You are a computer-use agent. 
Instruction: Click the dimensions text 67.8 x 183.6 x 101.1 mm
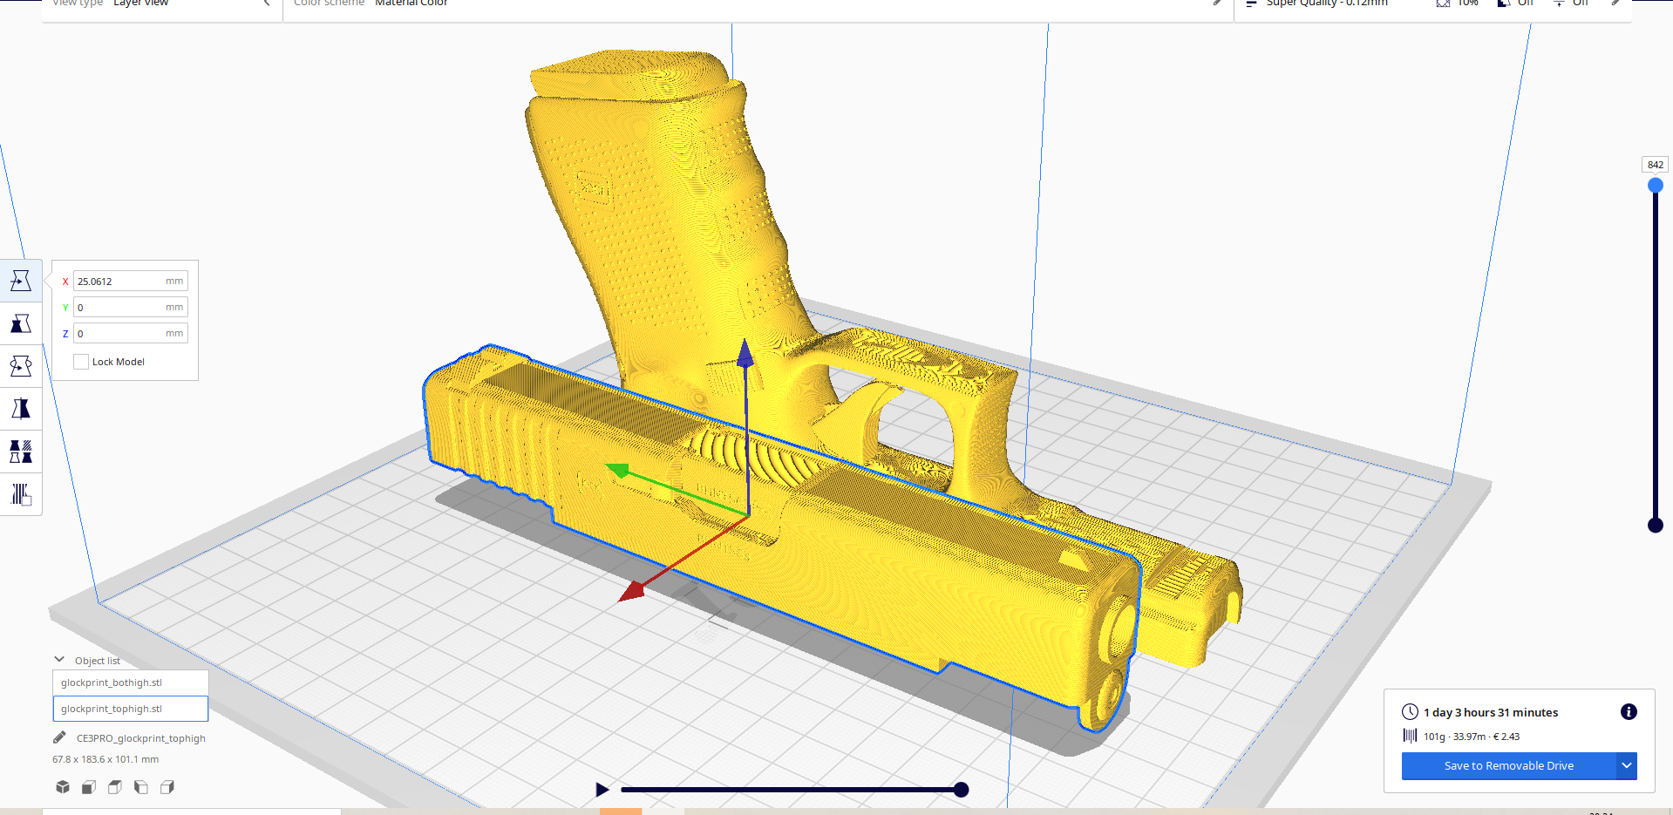pyautogui.click(x=105, y=759)
